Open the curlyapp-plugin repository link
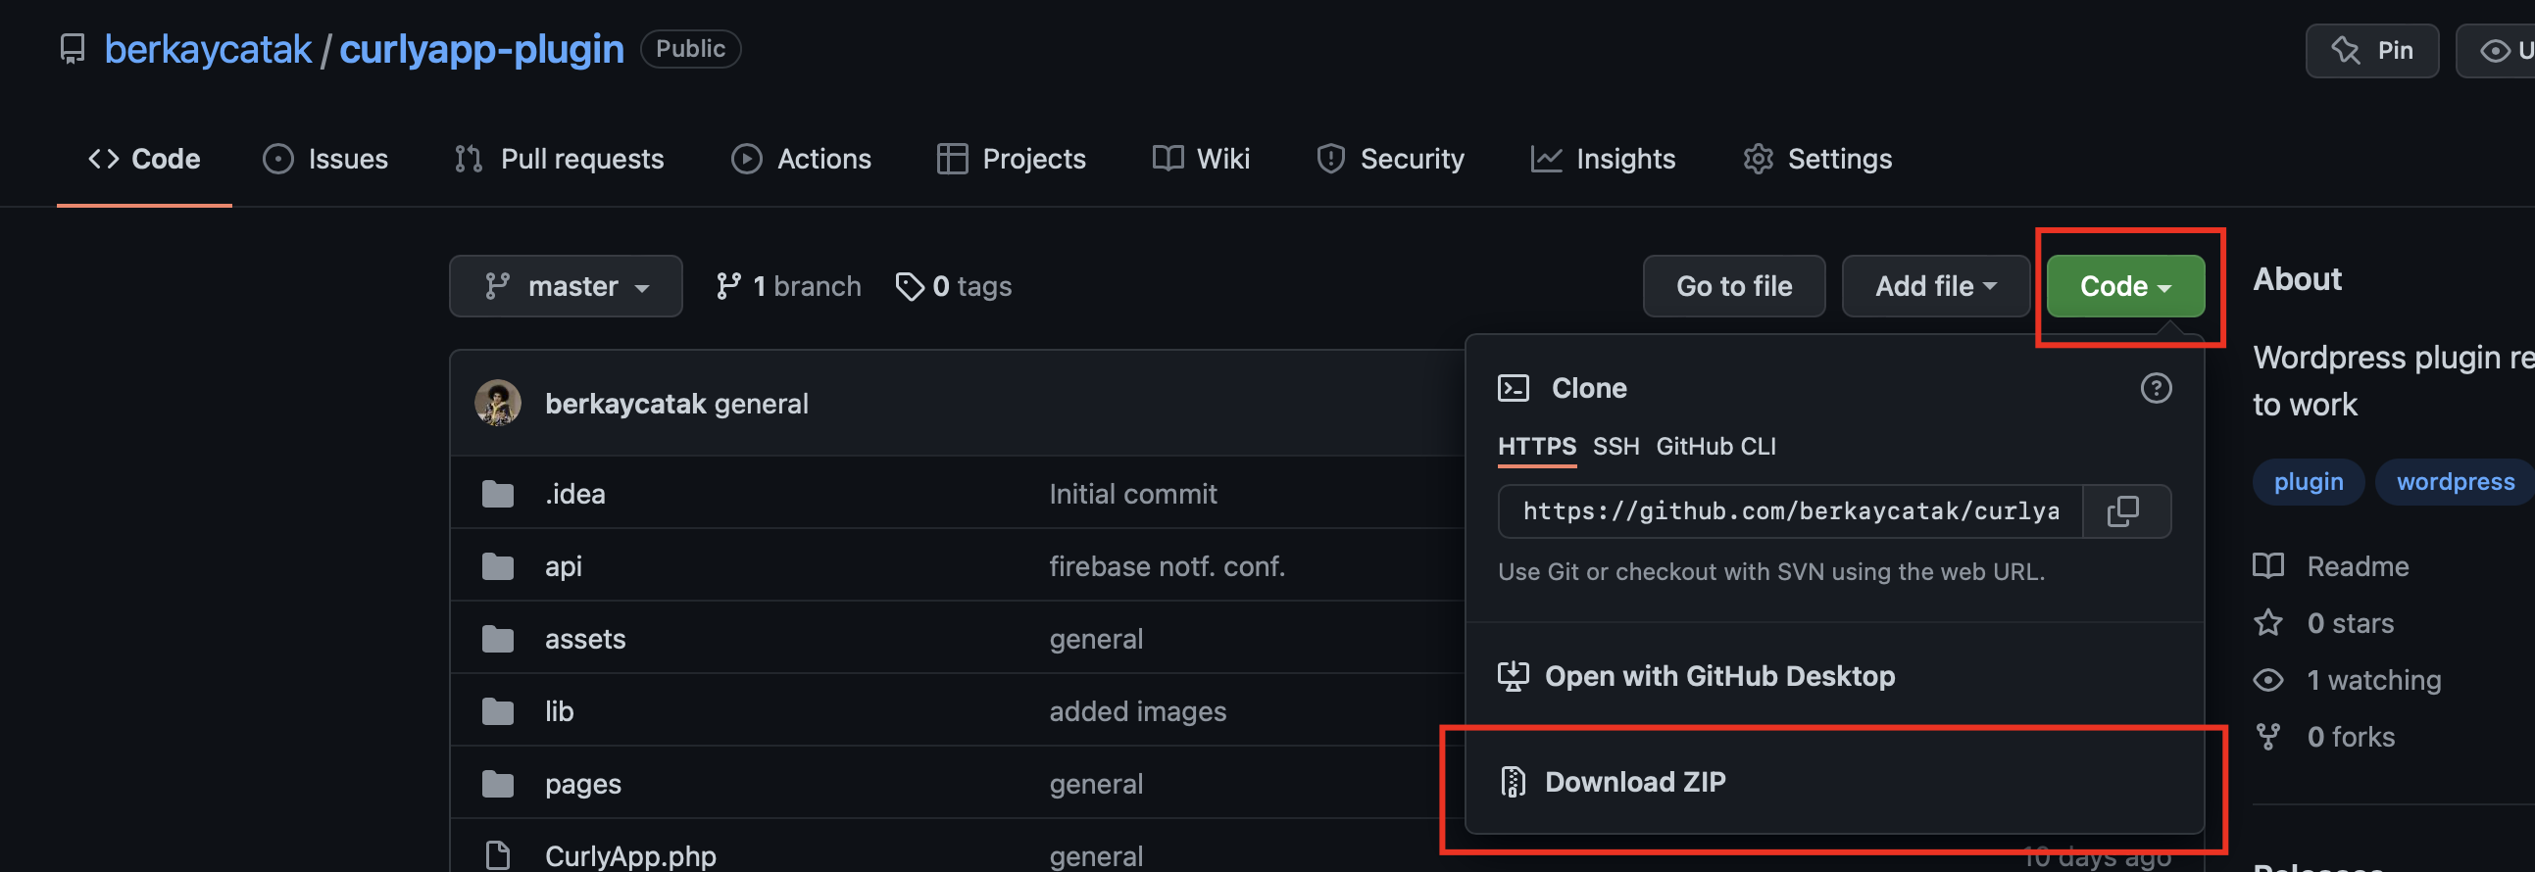 (x=481, y=49)
